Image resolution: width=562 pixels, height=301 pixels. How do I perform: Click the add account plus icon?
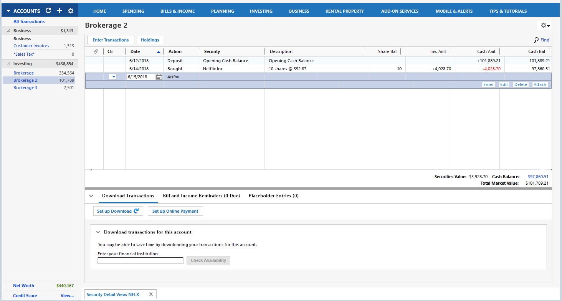(x=60, y=11)
